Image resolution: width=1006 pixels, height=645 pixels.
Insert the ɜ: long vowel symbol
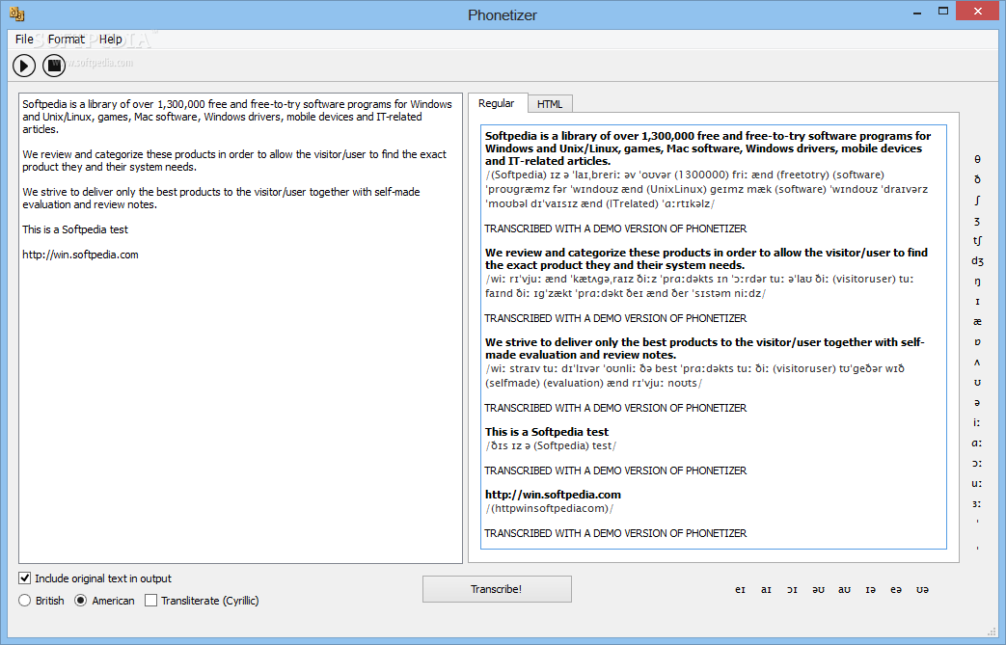pos(977,504)
